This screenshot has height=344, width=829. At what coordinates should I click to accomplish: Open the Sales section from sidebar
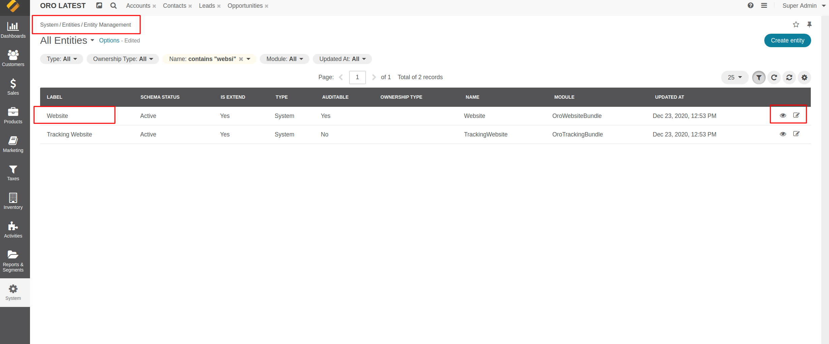[x=13, y=86]
